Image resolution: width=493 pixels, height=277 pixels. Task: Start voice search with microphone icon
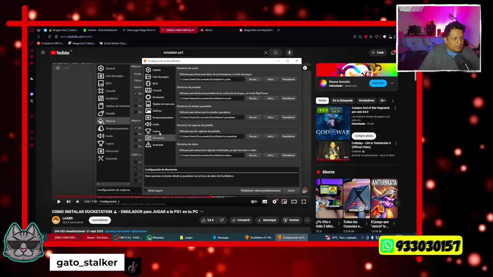[x=289, y=53]
